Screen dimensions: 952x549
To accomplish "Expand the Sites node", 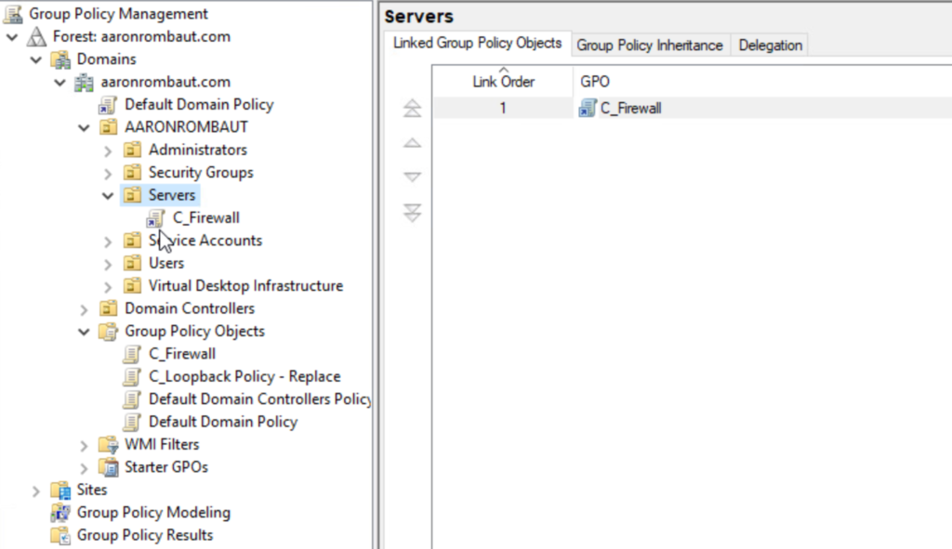I will coord(36,490).
